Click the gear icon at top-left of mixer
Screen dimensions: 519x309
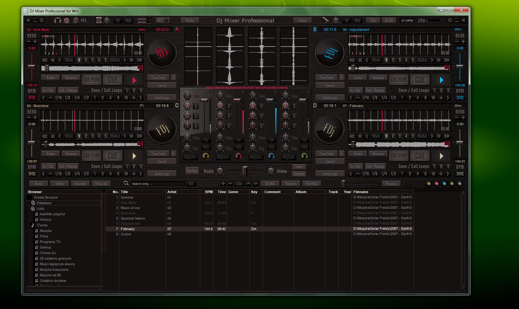point(42,20)
